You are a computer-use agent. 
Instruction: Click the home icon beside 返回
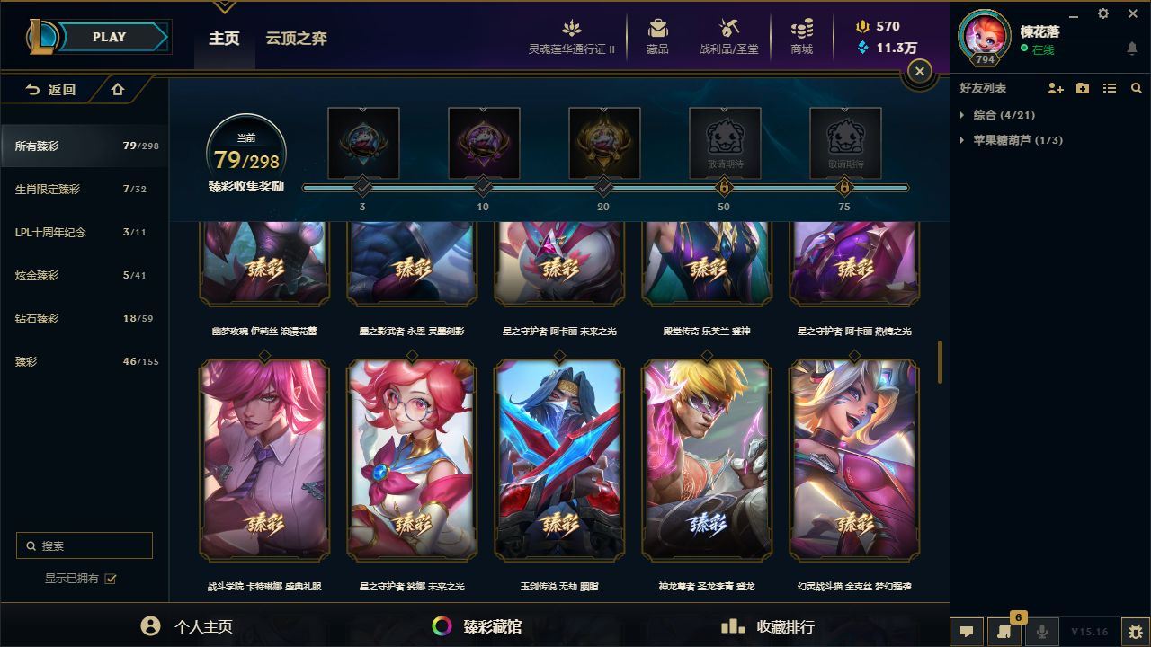[118, 89]
